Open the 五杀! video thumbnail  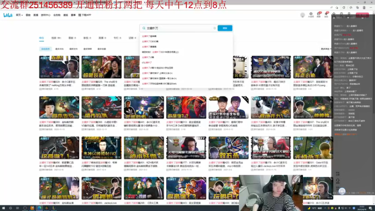pos(59,67)
